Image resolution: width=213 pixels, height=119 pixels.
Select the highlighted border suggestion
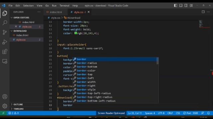pos(114,59)
